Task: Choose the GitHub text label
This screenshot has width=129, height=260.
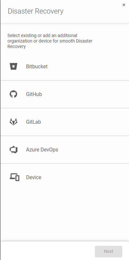Action: [34, 94]
